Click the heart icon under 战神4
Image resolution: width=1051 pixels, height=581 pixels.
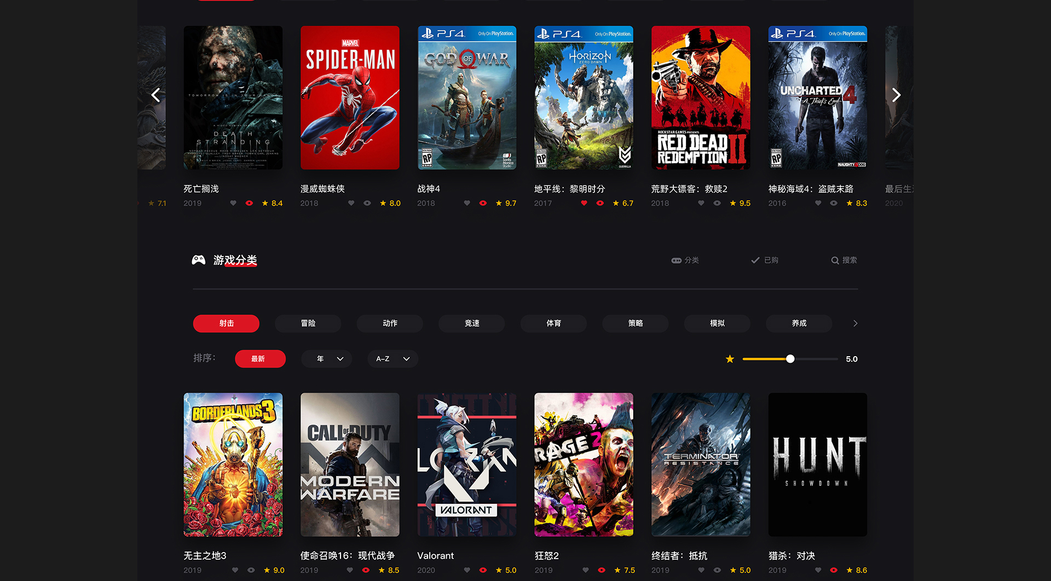click(x=467, y=203)
